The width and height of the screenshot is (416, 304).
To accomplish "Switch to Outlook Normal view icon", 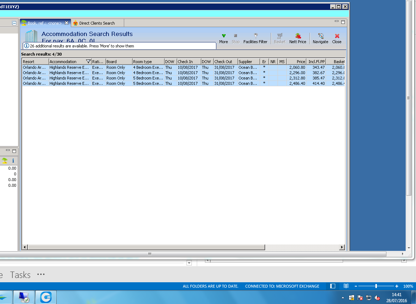I will (x=333, y=286).
